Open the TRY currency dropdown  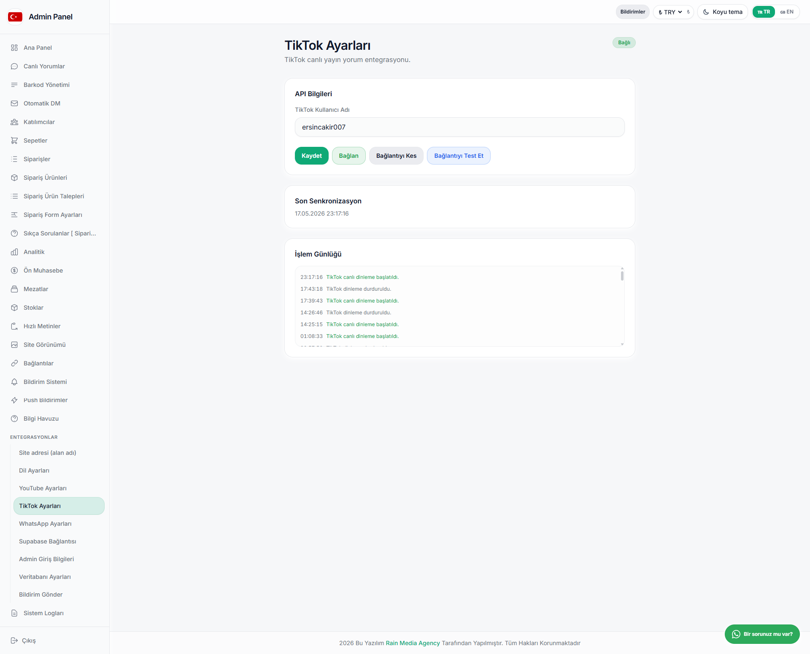673,12
